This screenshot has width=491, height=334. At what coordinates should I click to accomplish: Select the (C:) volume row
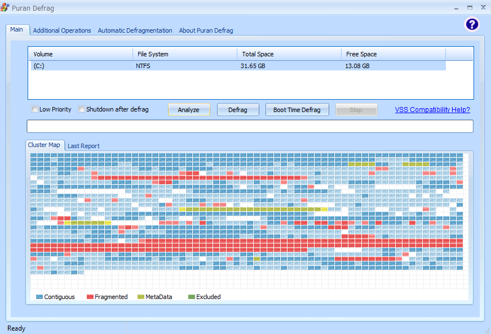pos(238,66)
